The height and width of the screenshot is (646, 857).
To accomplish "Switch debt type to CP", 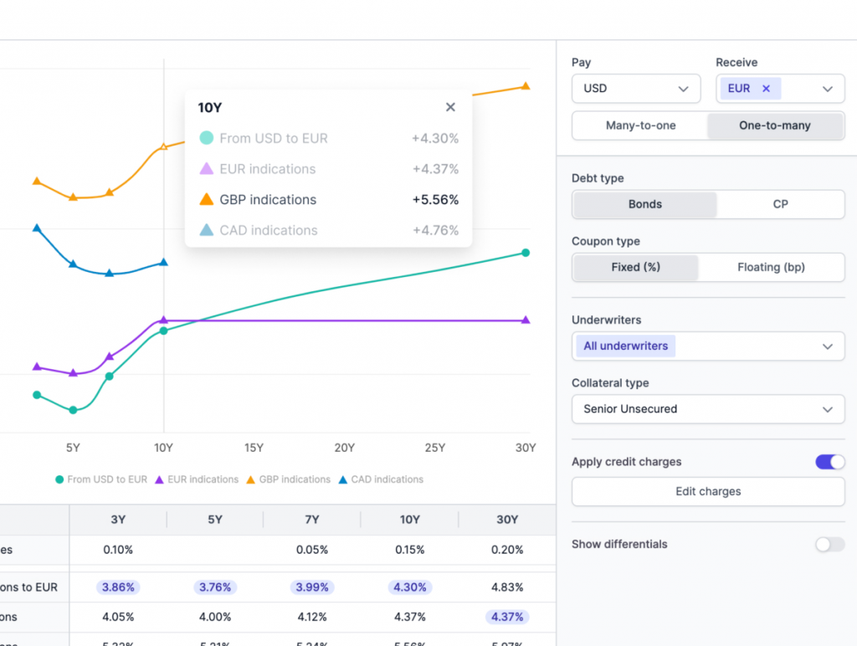I will [781, 204].
